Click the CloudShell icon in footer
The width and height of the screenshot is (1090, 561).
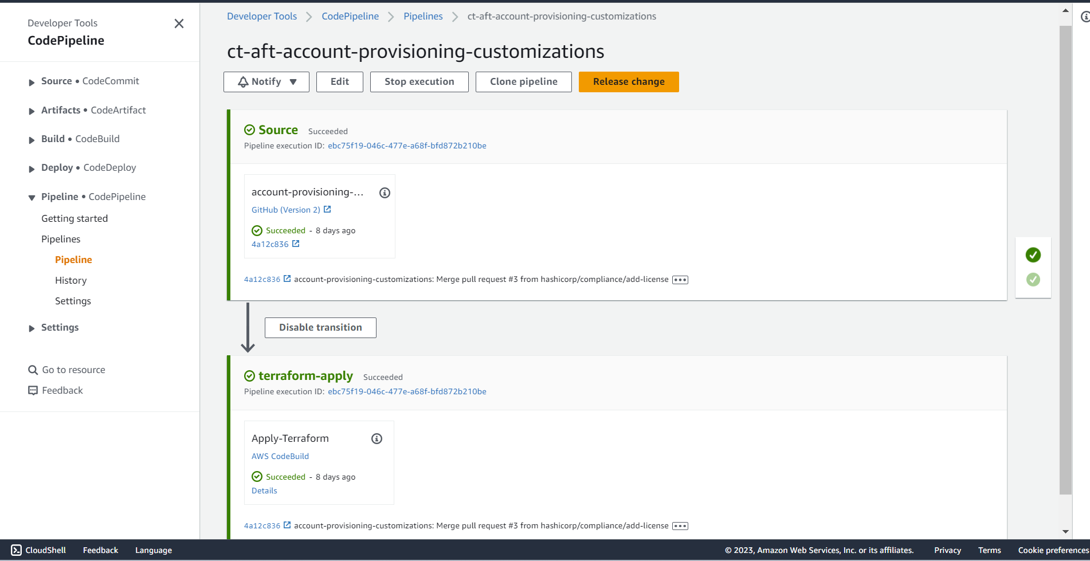pyautogui.click(x=17, y=550)
